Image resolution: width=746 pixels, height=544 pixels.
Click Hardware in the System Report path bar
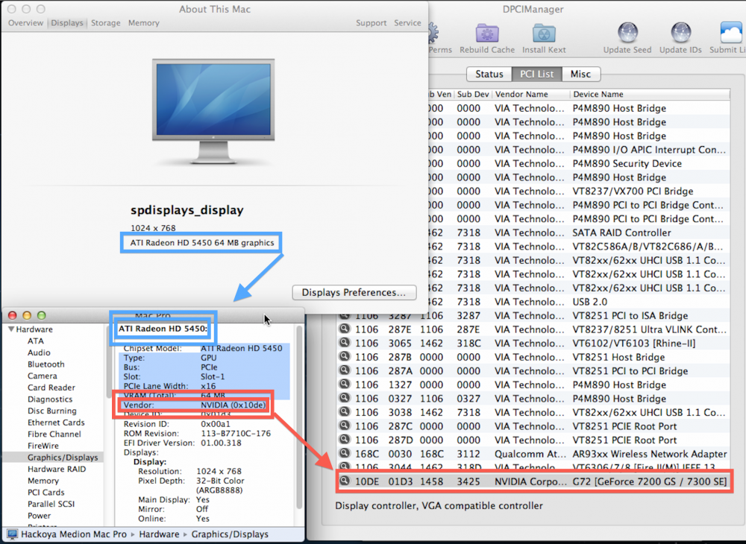pyautogui.click(x=159, y=534)
